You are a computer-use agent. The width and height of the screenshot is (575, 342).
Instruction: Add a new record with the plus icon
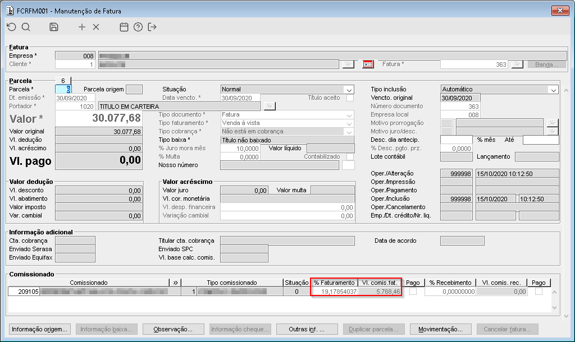[x=82, y=27]
